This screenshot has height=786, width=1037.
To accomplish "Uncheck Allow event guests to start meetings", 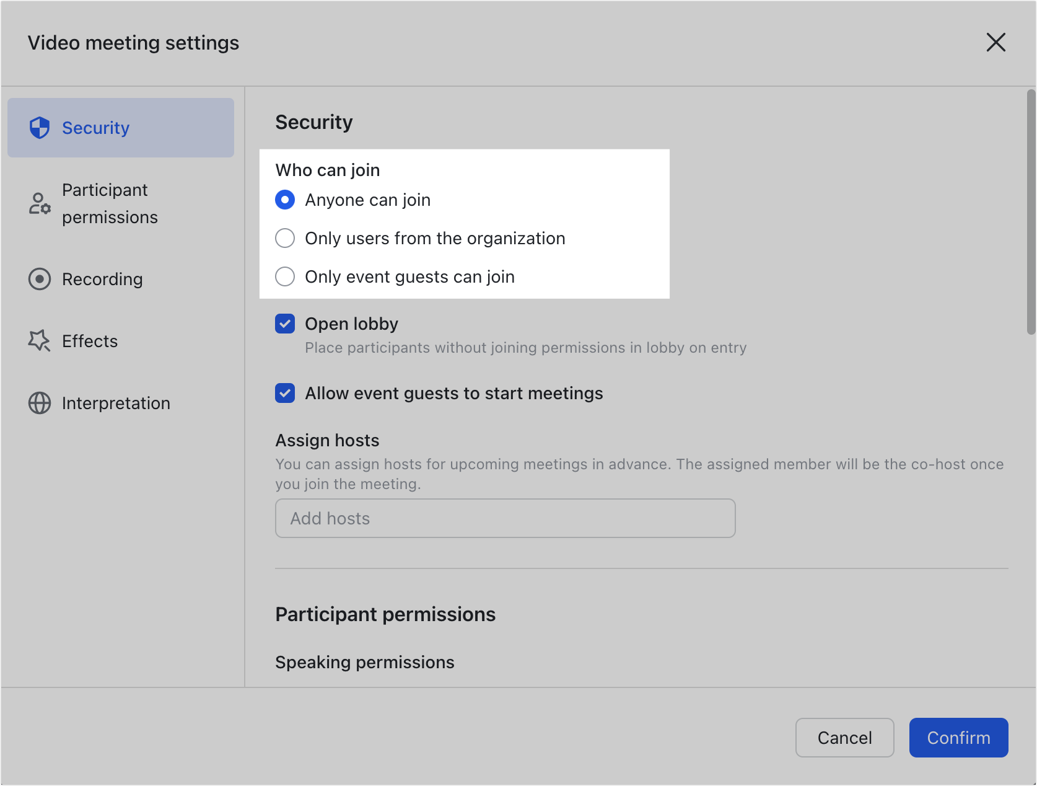I will point(284,393).
